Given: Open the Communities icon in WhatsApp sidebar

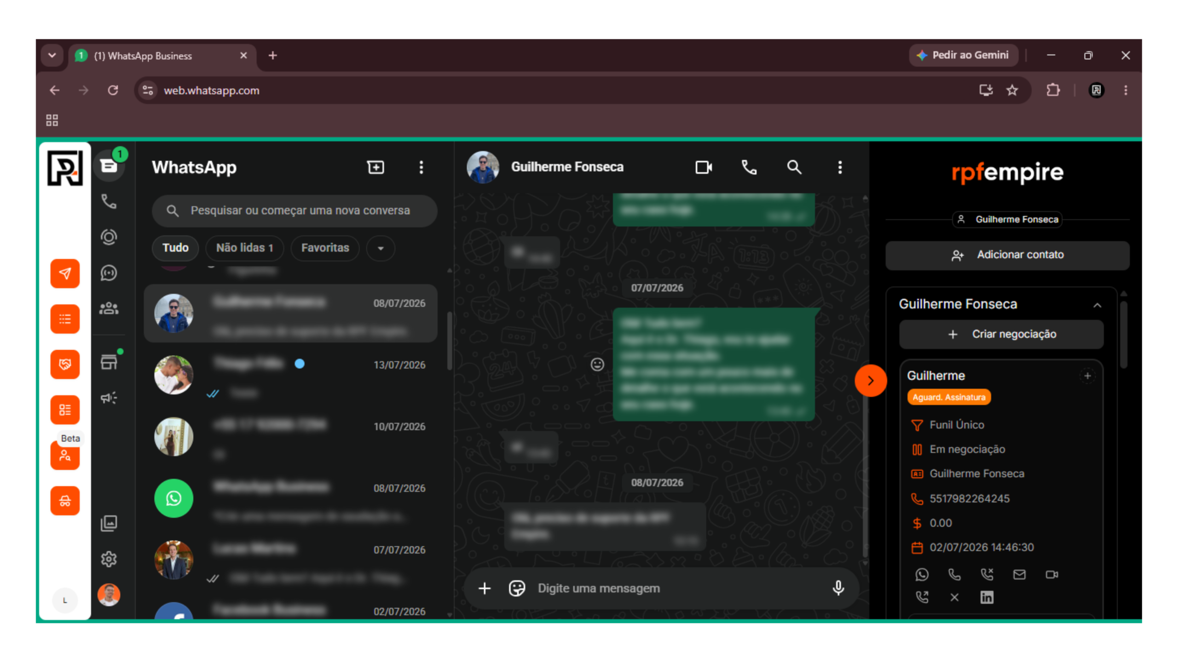Looking at the screenshot, I should (109, 308).
